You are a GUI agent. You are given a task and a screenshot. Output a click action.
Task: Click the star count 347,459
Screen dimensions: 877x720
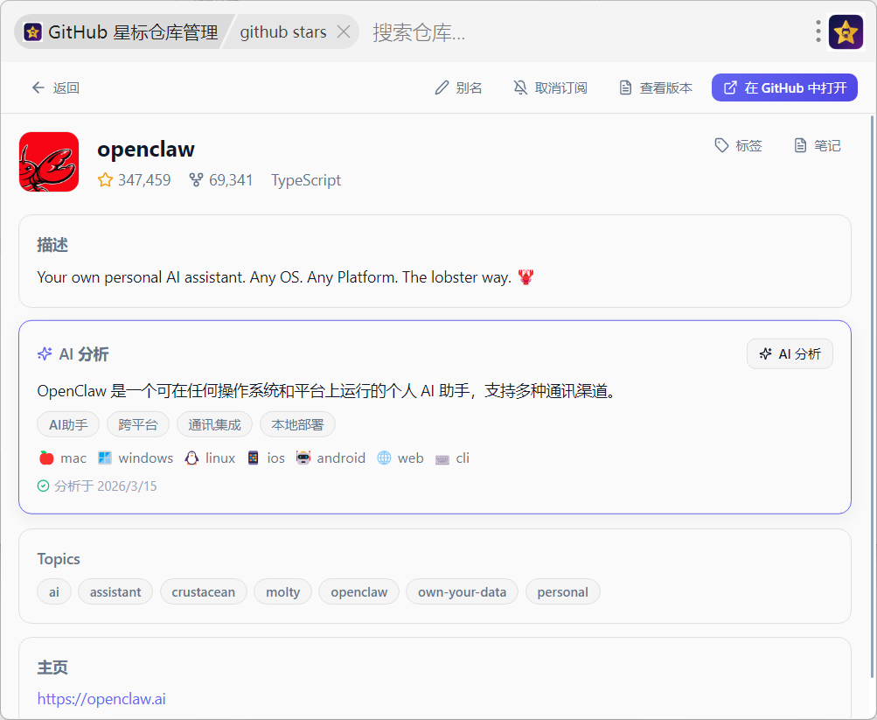pyautogui.click(x=143, y=180)
